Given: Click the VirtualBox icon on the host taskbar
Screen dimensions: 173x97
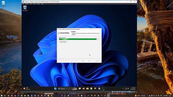Looking at the screenshot, I should [x=108, y=96].
